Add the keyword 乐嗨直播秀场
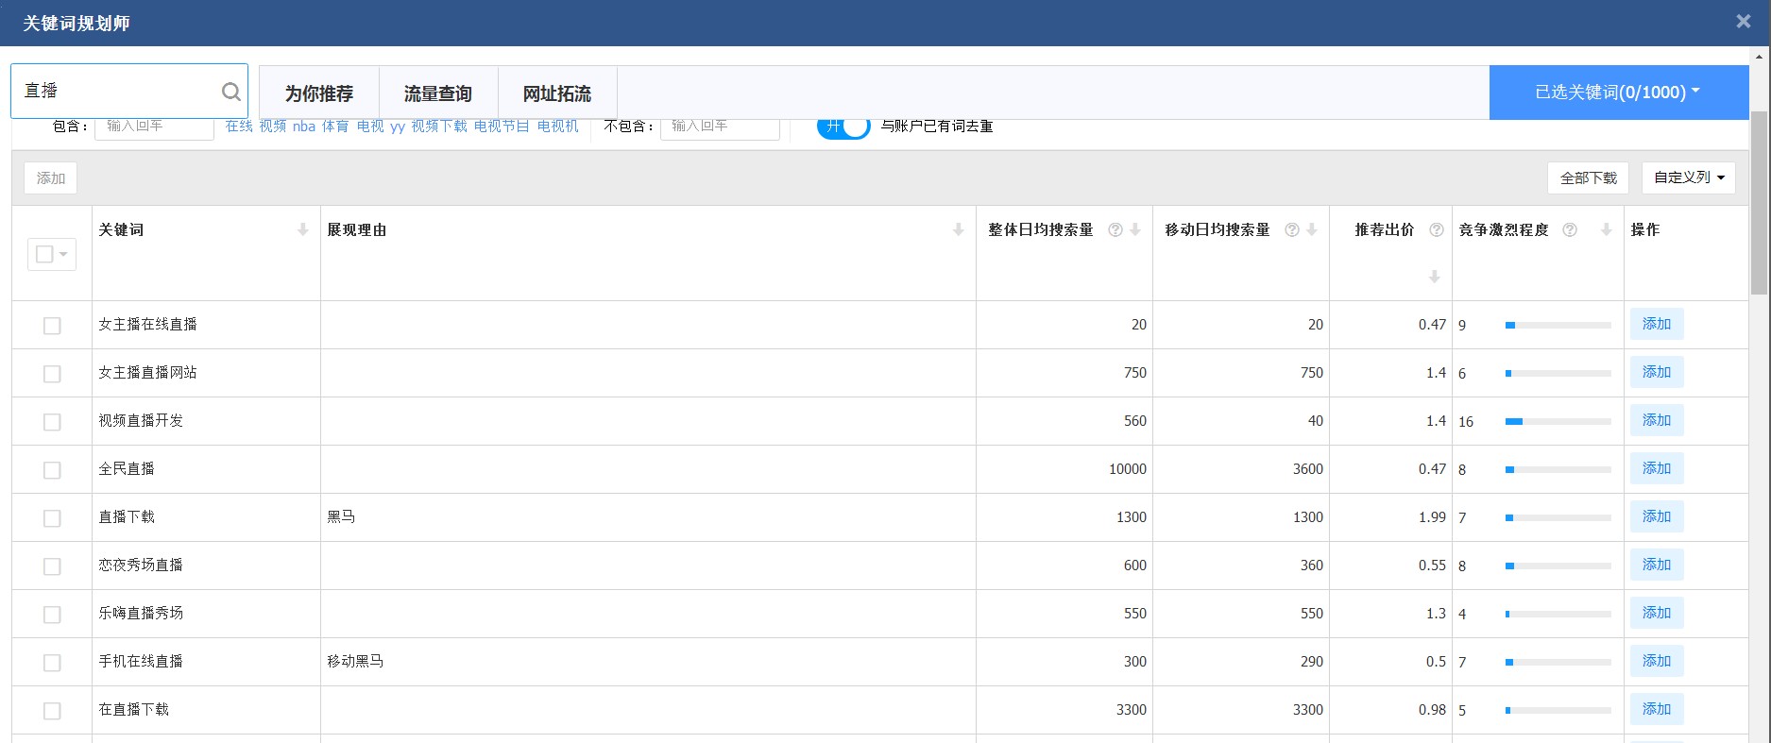Viewport: 1771px width, 743px height. click(x=1657, y=613)
